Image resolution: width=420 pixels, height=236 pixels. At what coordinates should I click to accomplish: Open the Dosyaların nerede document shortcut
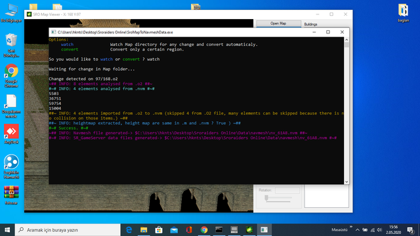click(11, 106)
